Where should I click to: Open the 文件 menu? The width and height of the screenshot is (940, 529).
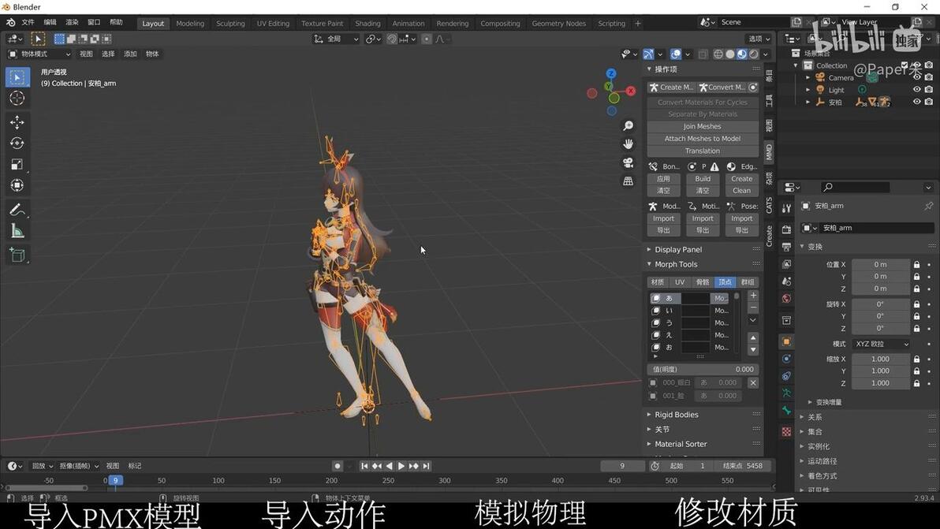28,22
